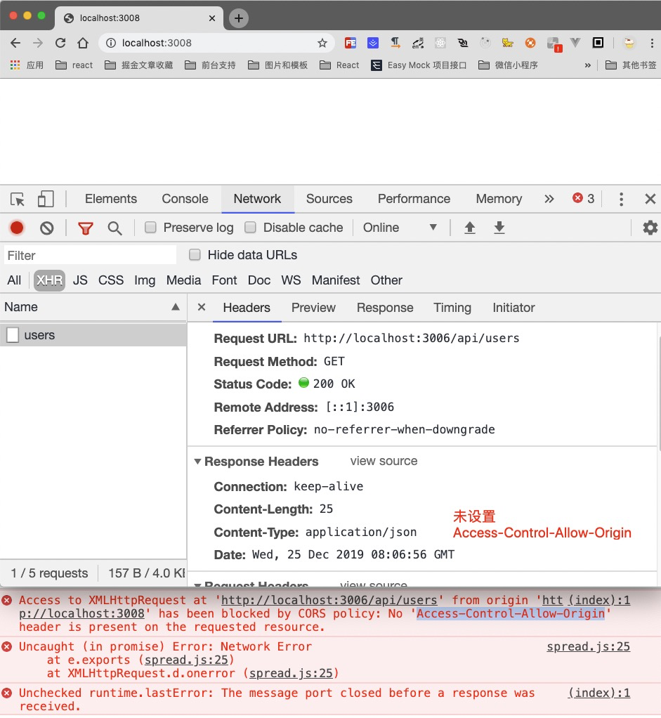Click view source for Response Headers

pos(384,461)
